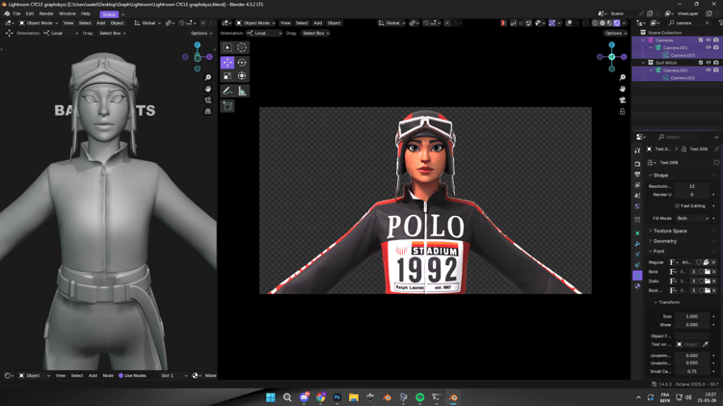Open Options dropdown in right viewport
This screenshot has width=723, height=406.
[x=616, y=33]
